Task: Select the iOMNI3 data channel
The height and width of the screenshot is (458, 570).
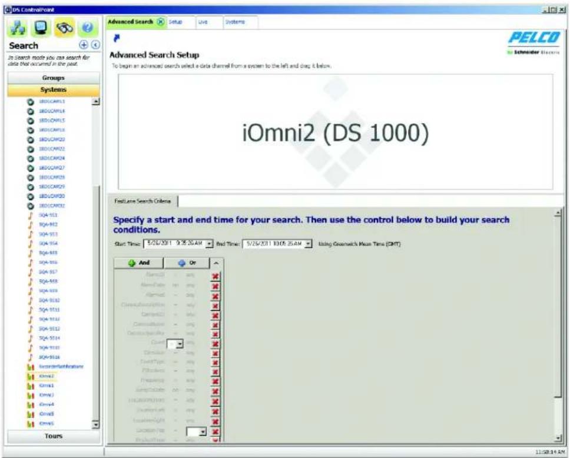Action: tap(46, 395)
